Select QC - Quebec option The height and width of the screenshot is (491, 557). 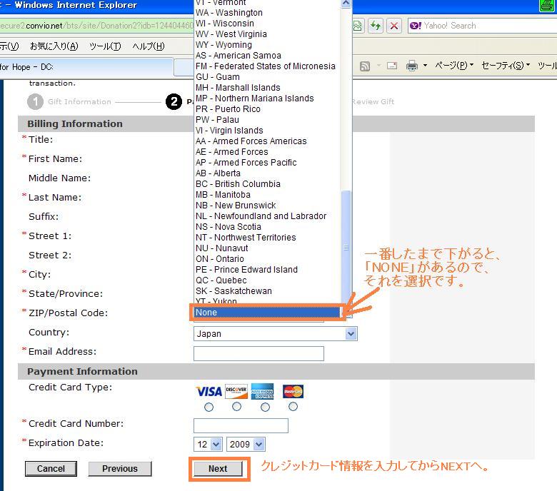(267, 280)
